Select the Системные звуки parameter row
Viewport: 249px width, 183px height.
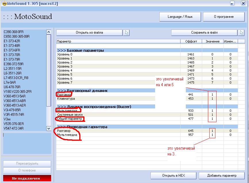(147, 115)
